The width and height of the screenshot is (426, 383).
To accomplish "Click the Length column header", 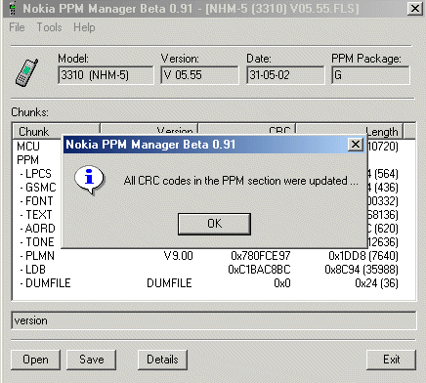I will (x=350, y=131).
